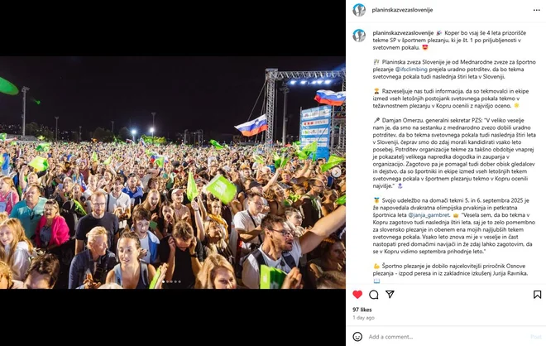The image size is (546, 346).
Task: Click the crowd photo image
Action: tap(173, 172)
